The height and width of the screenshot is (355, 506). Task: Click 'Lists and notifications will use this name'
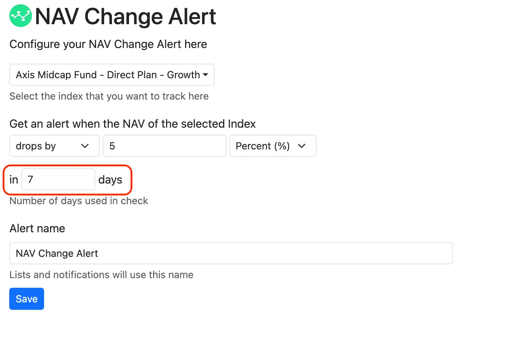click(x=101, y=275)
